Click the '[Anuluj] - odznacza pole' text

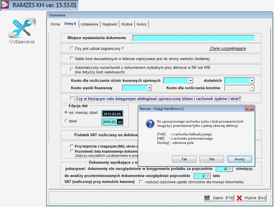coord(175,143)
